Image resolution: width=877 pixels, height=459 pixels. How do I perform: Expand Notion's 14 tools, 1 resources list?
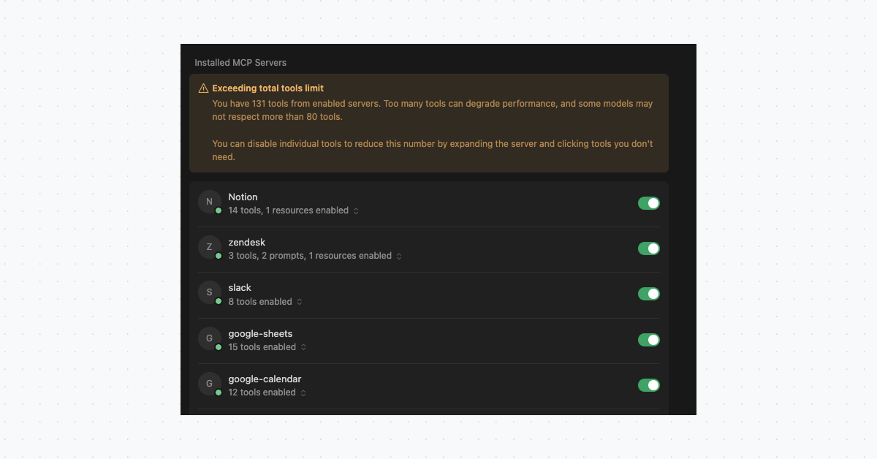[356, 210]
